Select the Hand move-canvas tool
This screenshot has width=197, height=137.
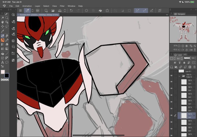tap(3, 22)
